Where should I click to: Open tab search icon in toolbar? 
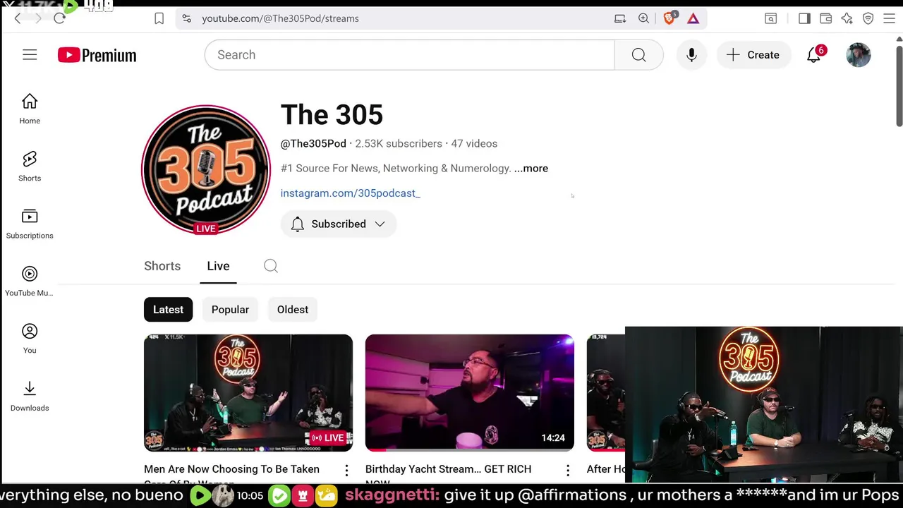(770, 18)
